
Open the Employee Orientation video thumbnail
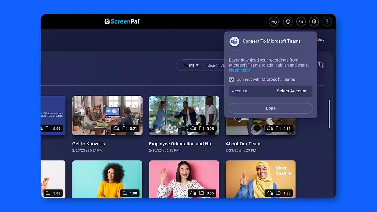point(184,115)
